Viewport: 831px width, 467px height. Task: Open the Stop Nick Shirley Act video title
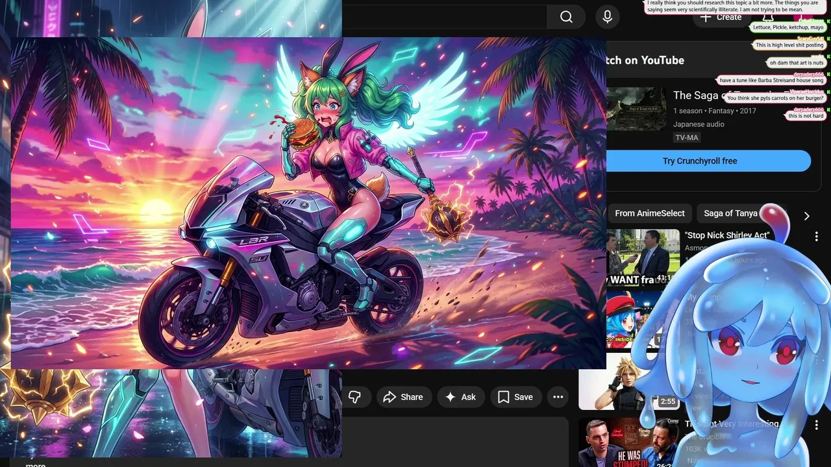tap(726, 235)
